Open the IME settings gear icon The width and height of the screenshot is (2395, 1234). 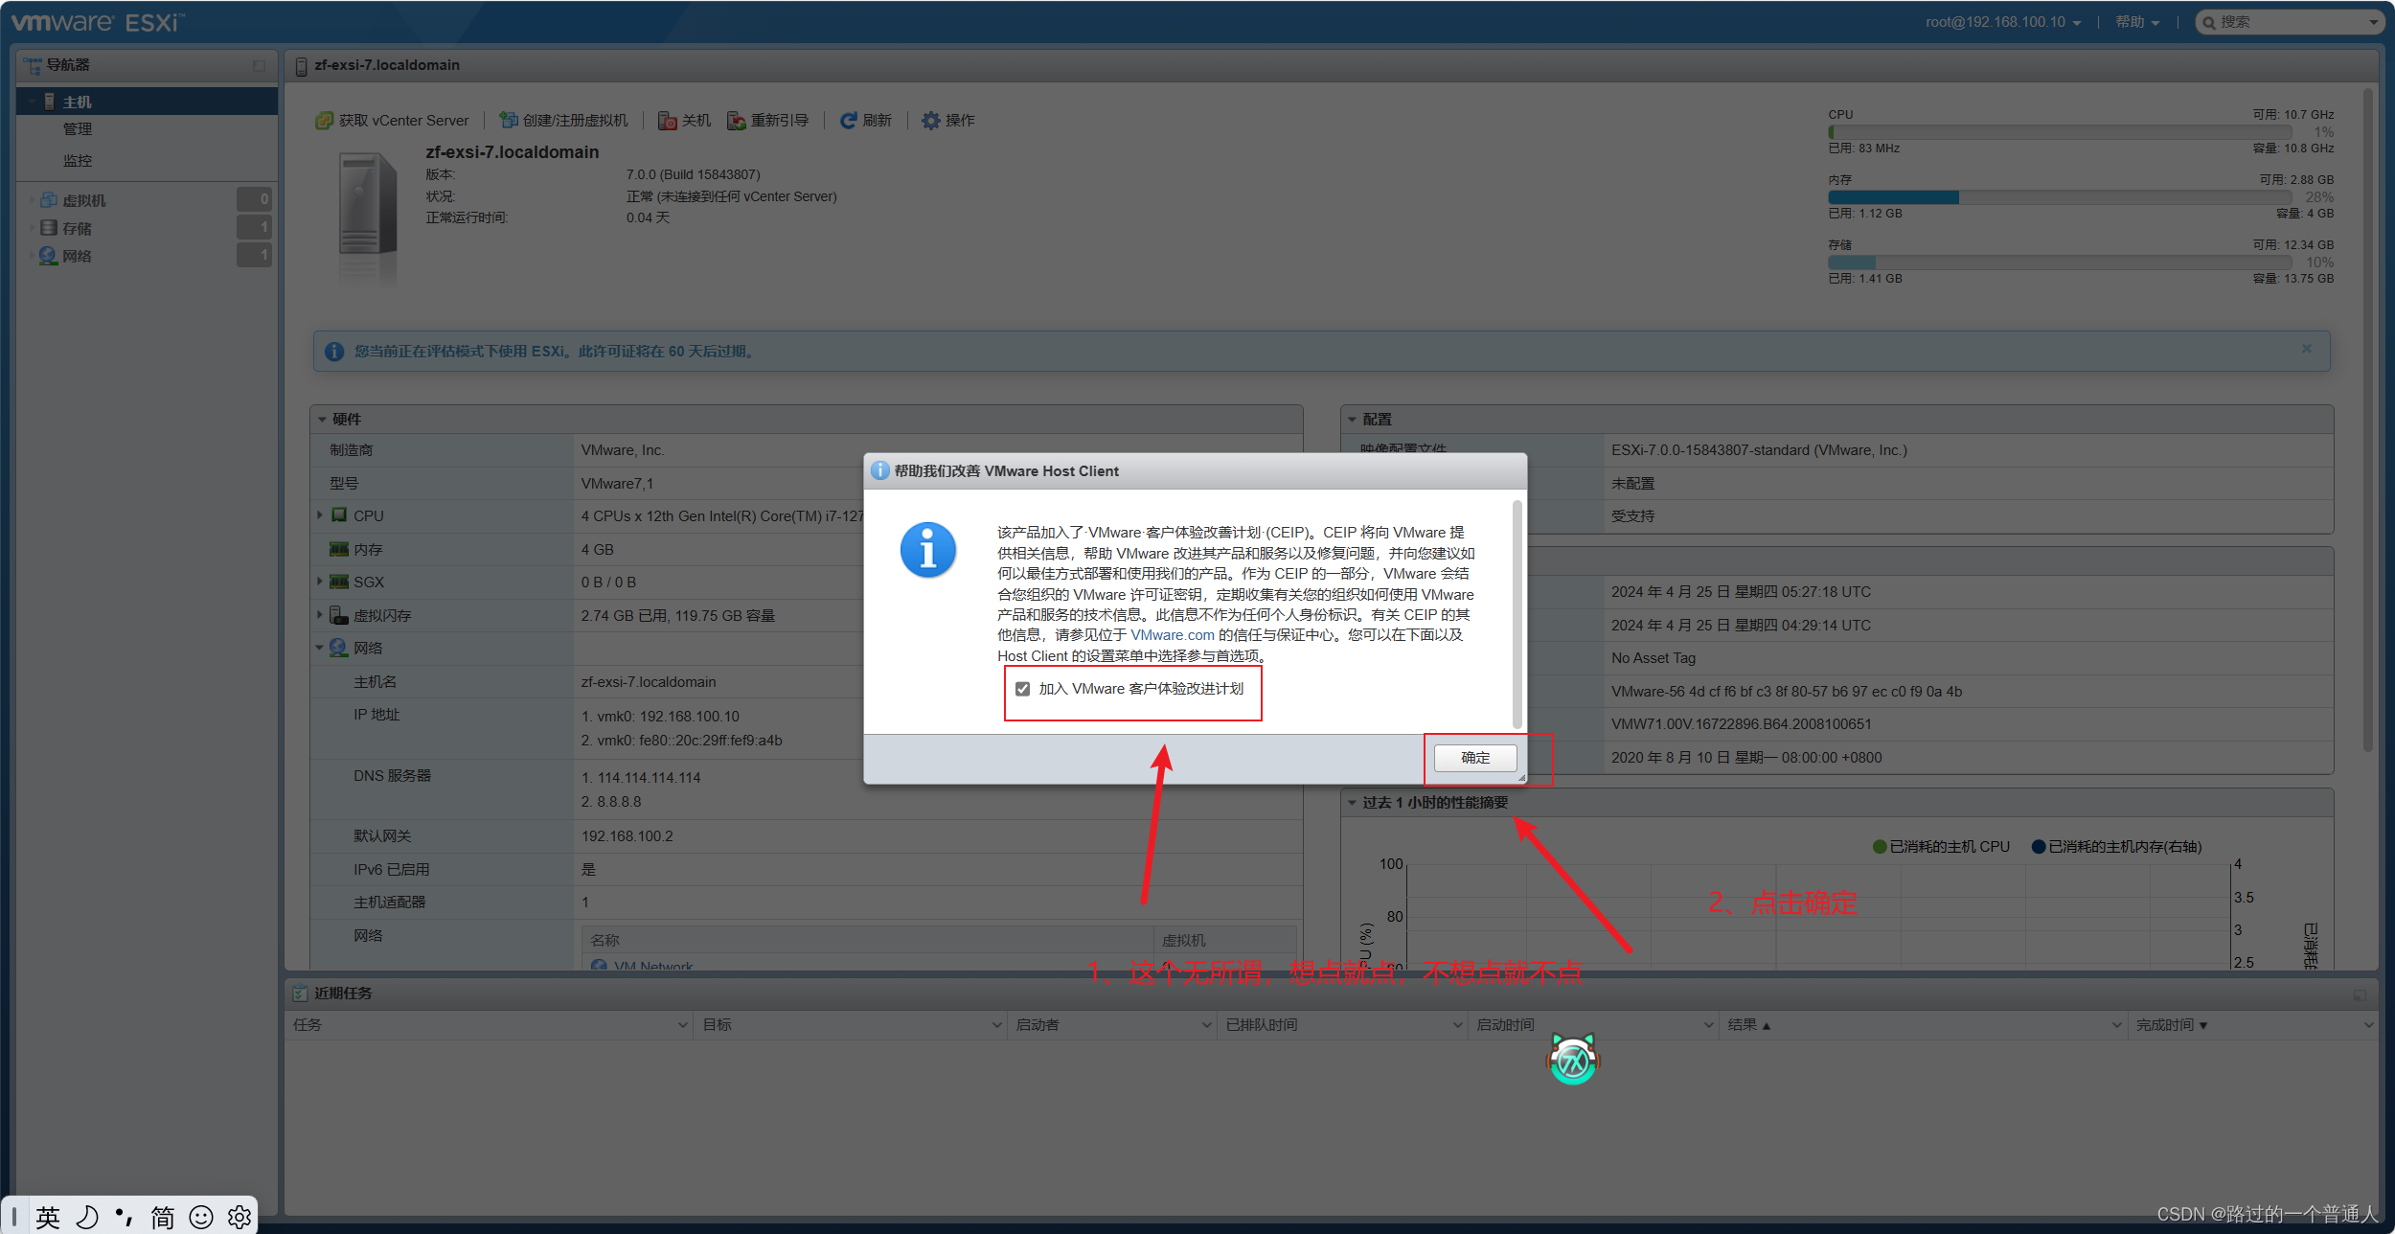pos(239,1217)
